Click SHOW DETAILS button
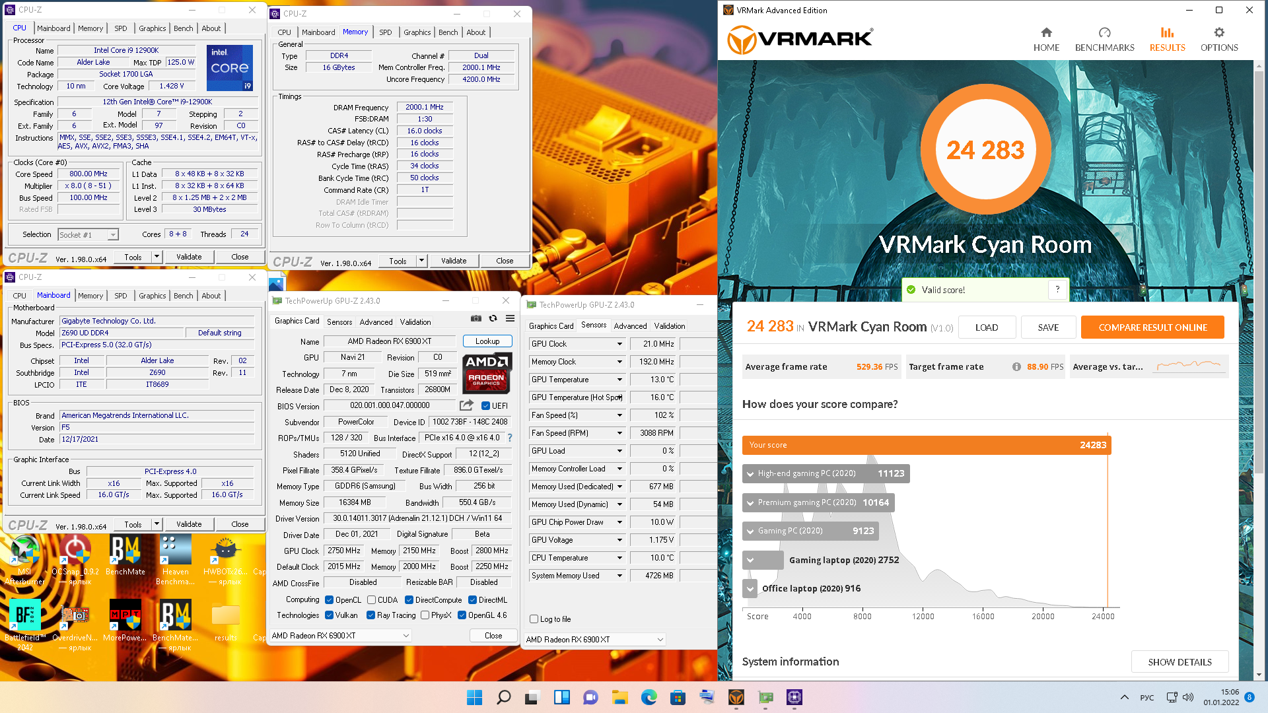 coord(1180,662)
